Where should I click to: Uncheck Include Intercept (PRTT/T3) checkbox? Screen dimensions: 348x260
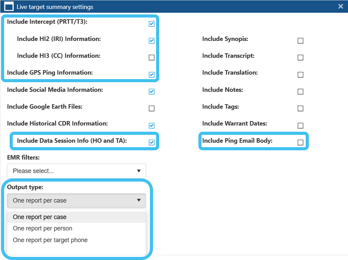click(152, 24)
